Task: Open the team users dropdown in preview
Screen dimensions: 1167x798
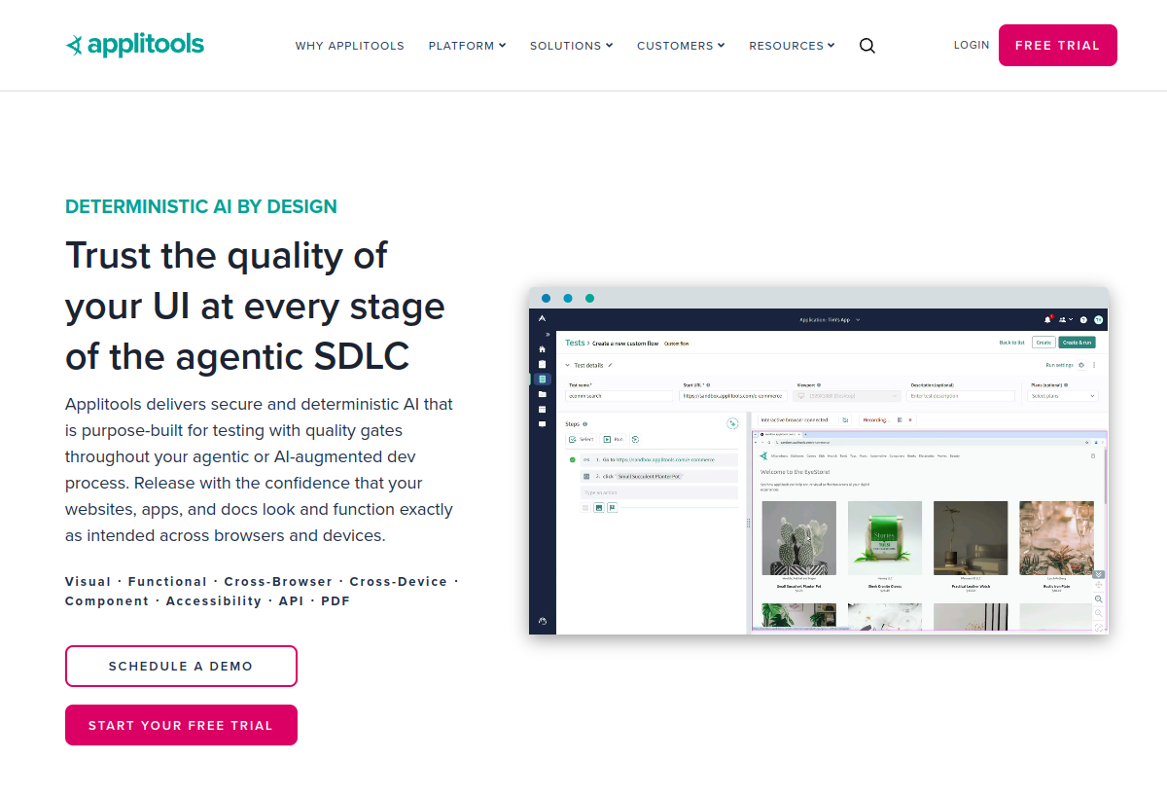Action: (x=1065, y=319)
